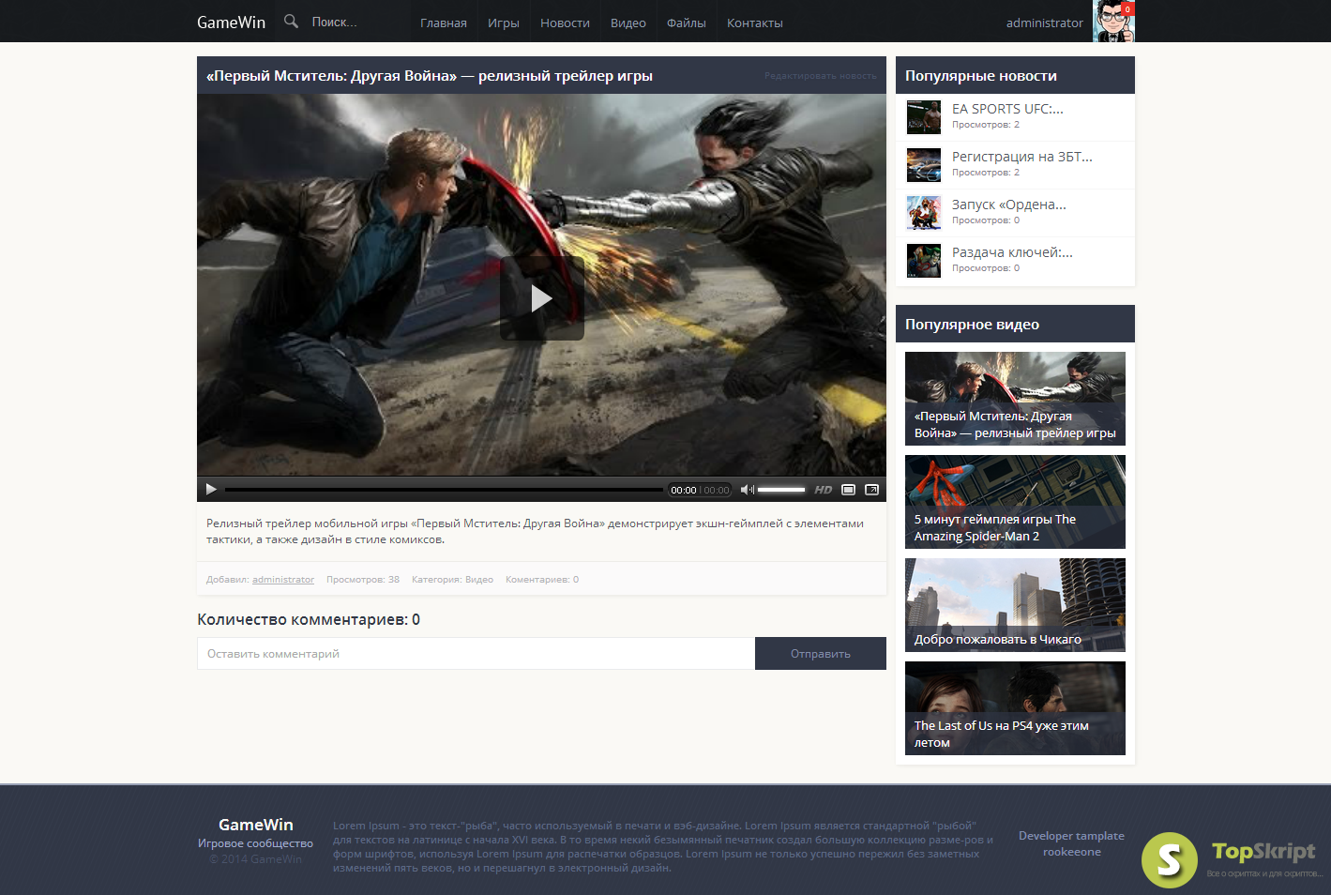Click the Популярное видео heading
This screenshot has width=1331, height=895.
click(972, 325)
